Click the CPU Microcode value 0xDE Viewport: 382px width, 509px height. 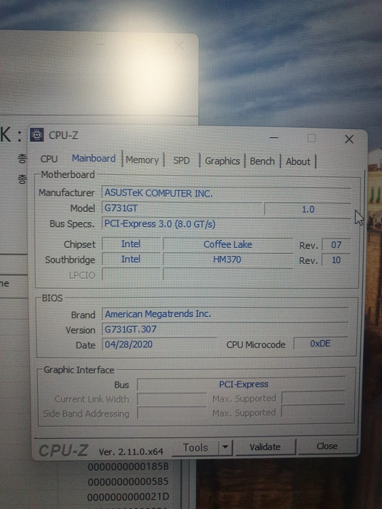[x=320, y=343]
